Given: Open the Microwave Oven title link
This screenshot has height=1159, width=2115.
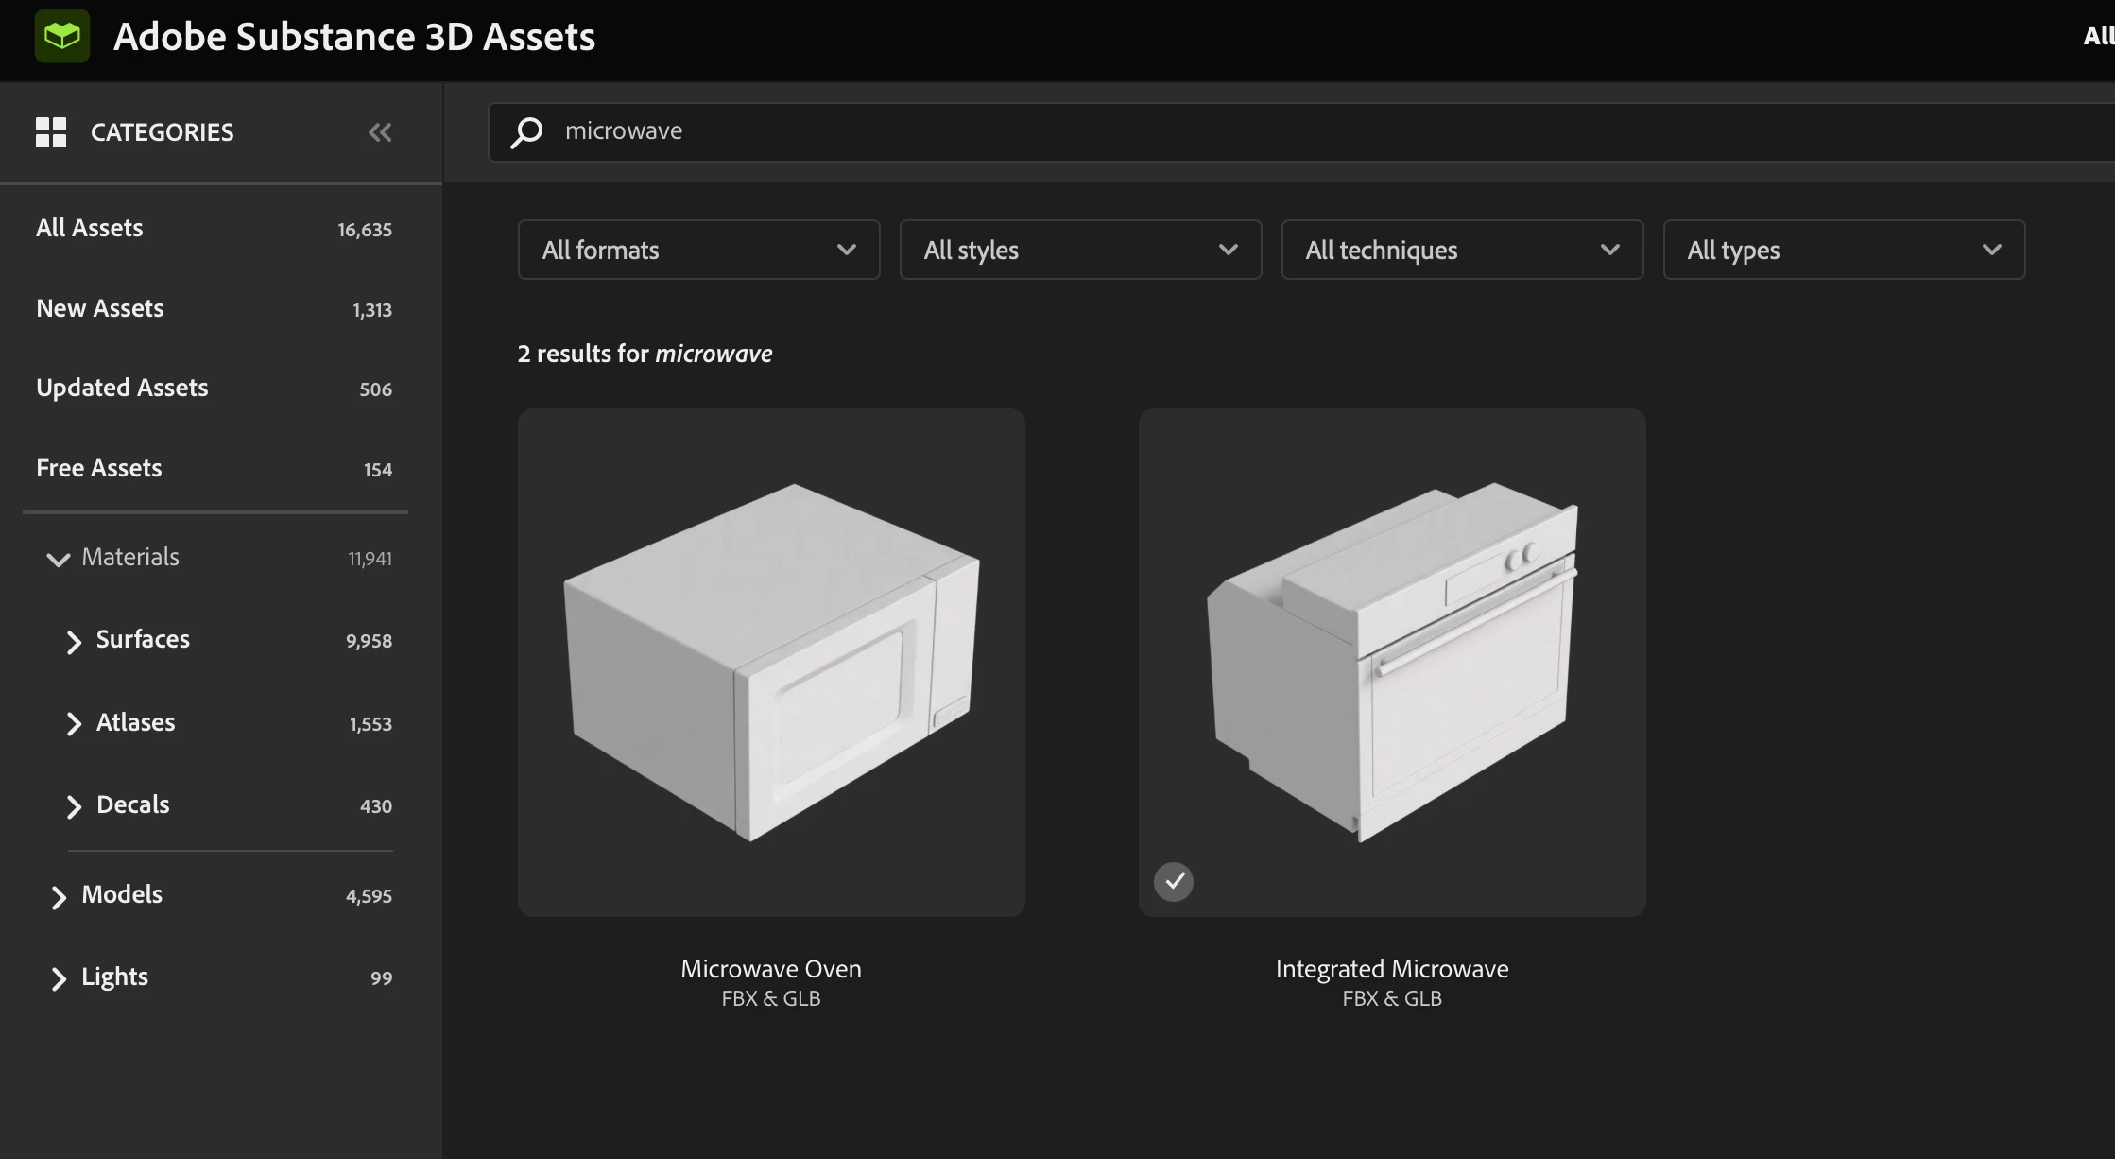Looking at the screenshot, I should pyautogui.click(x=770, y=969).
